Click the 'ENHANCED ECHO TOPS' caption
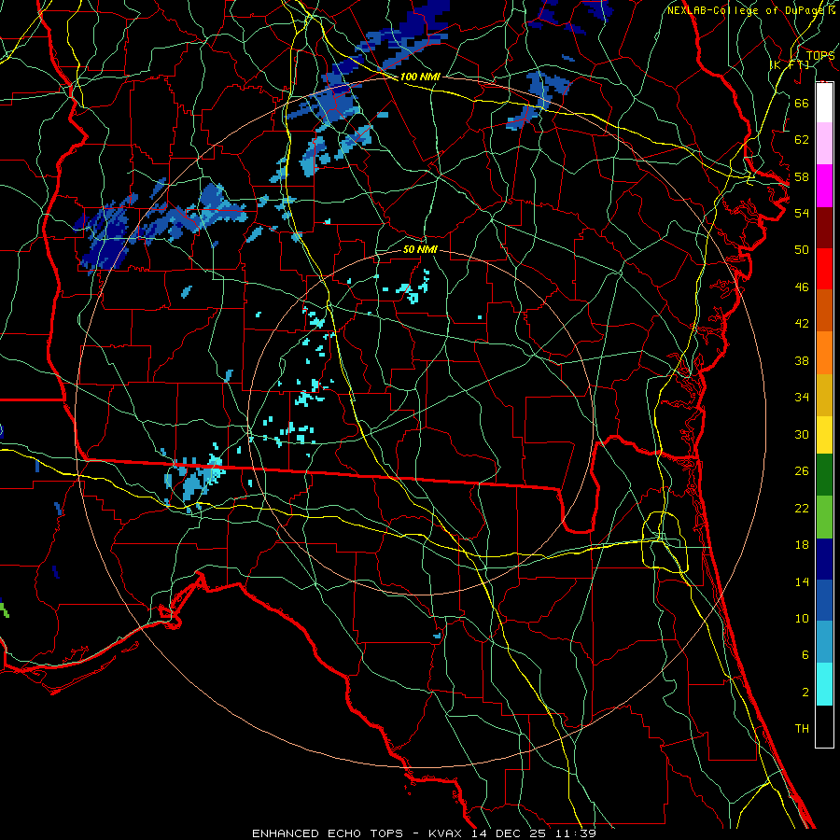Image resolution: width=840 pixels, height=840 pixels. tap(328, 833)
